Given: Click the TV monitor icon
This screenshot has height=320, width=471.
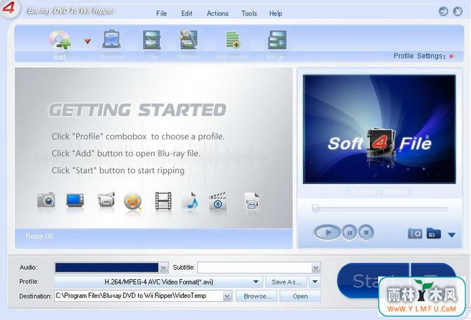Looking at the screenshot, I should tap(75, 200).
